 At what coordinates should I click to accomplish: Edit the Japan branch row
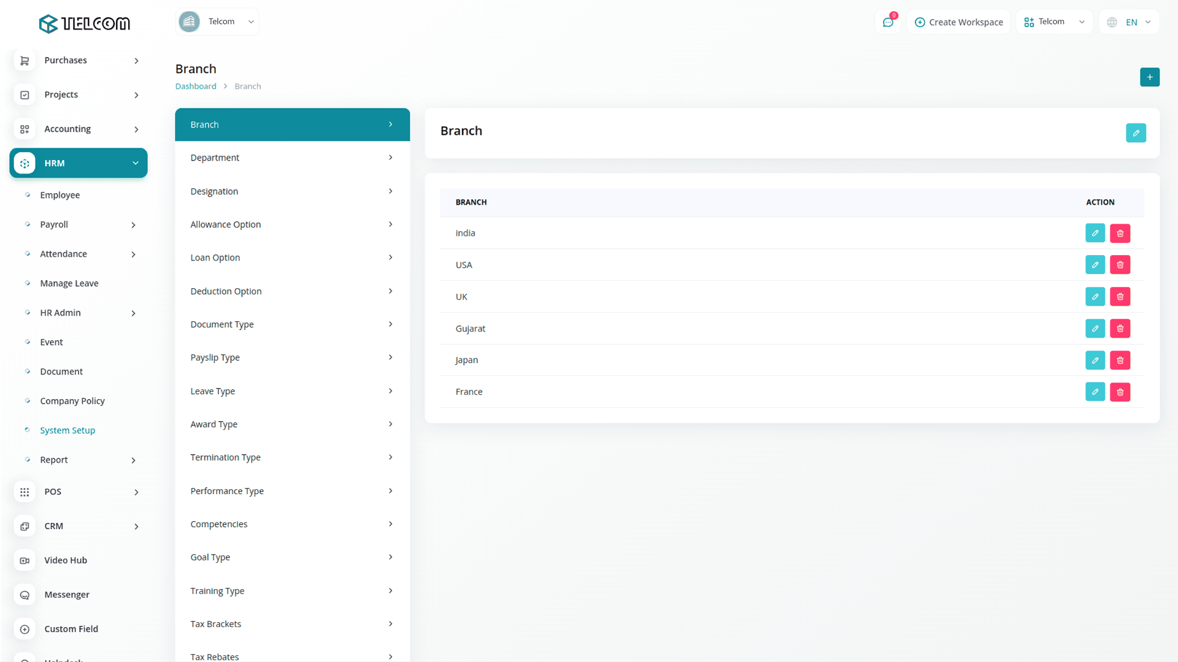1095,360
